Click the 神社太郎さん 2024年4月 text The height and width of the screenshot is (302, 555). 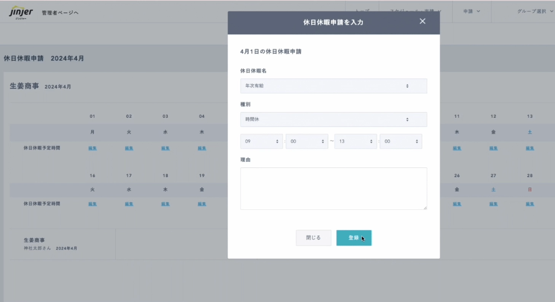coord(50,248)
